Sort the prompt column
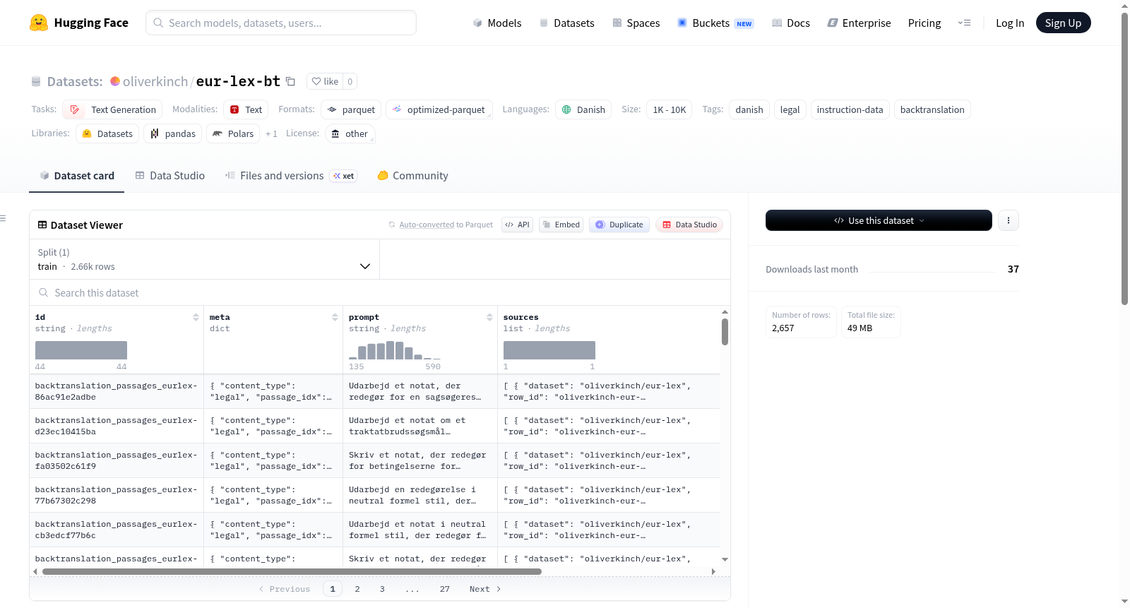The width and height of the screenshot is (1130, 608). tap(489, 317)
